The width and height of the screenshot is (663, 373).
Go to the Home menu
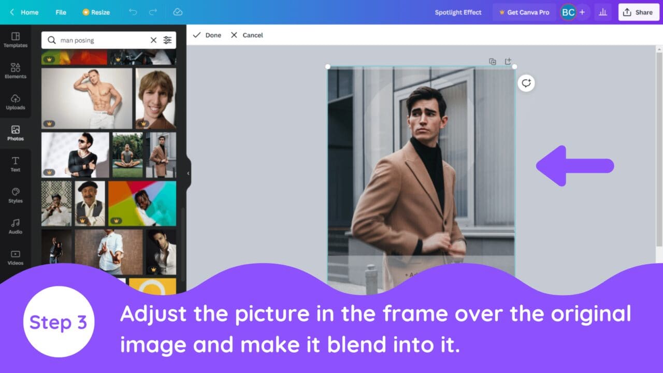(x=29, y=12)
